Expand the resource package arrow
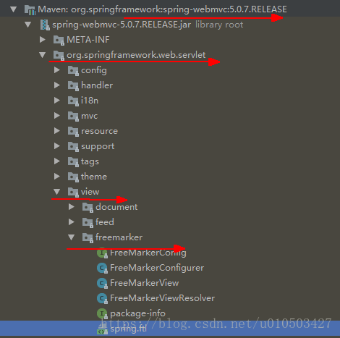Image resolution: width=340 pixels, height=338 pixels. point(57,131)
